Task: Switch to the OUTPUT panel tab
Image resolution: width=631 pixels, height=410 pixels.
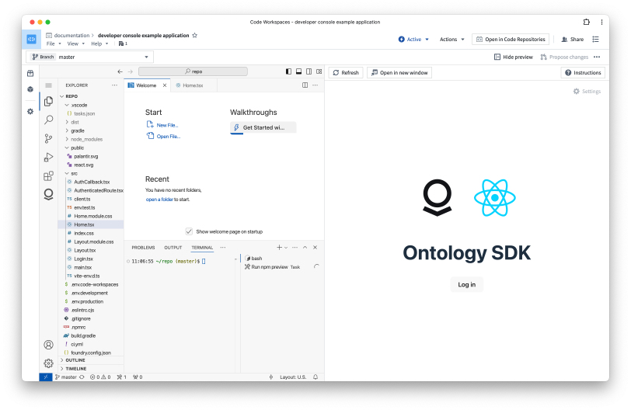Action: [x=173, y=248]
